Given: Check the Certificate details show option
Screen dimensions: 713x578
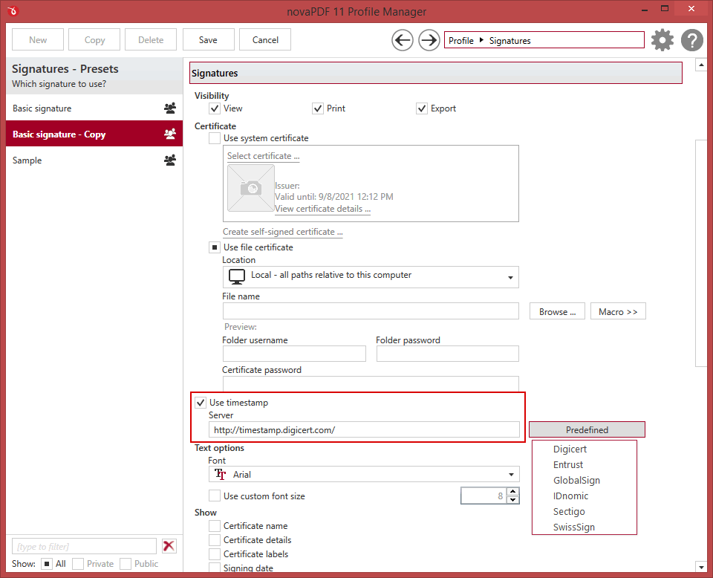Looking at the screenshot, I should pos(215,540).
